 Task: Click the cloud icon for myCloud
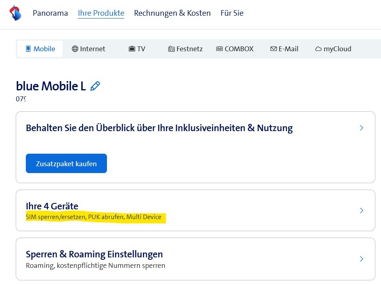[x=318, y=49]
